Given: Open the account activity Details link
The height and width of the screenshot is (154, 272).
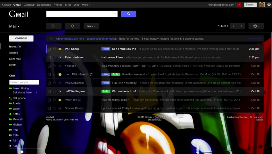Looking at the screenshot, I should [x=260, y=120].
